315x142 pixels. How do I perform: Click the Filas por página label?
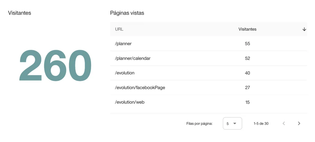(199, 124)
